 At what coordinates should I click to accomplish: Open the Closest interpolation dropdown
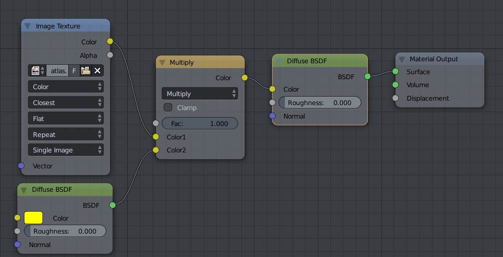coord(66,103)
